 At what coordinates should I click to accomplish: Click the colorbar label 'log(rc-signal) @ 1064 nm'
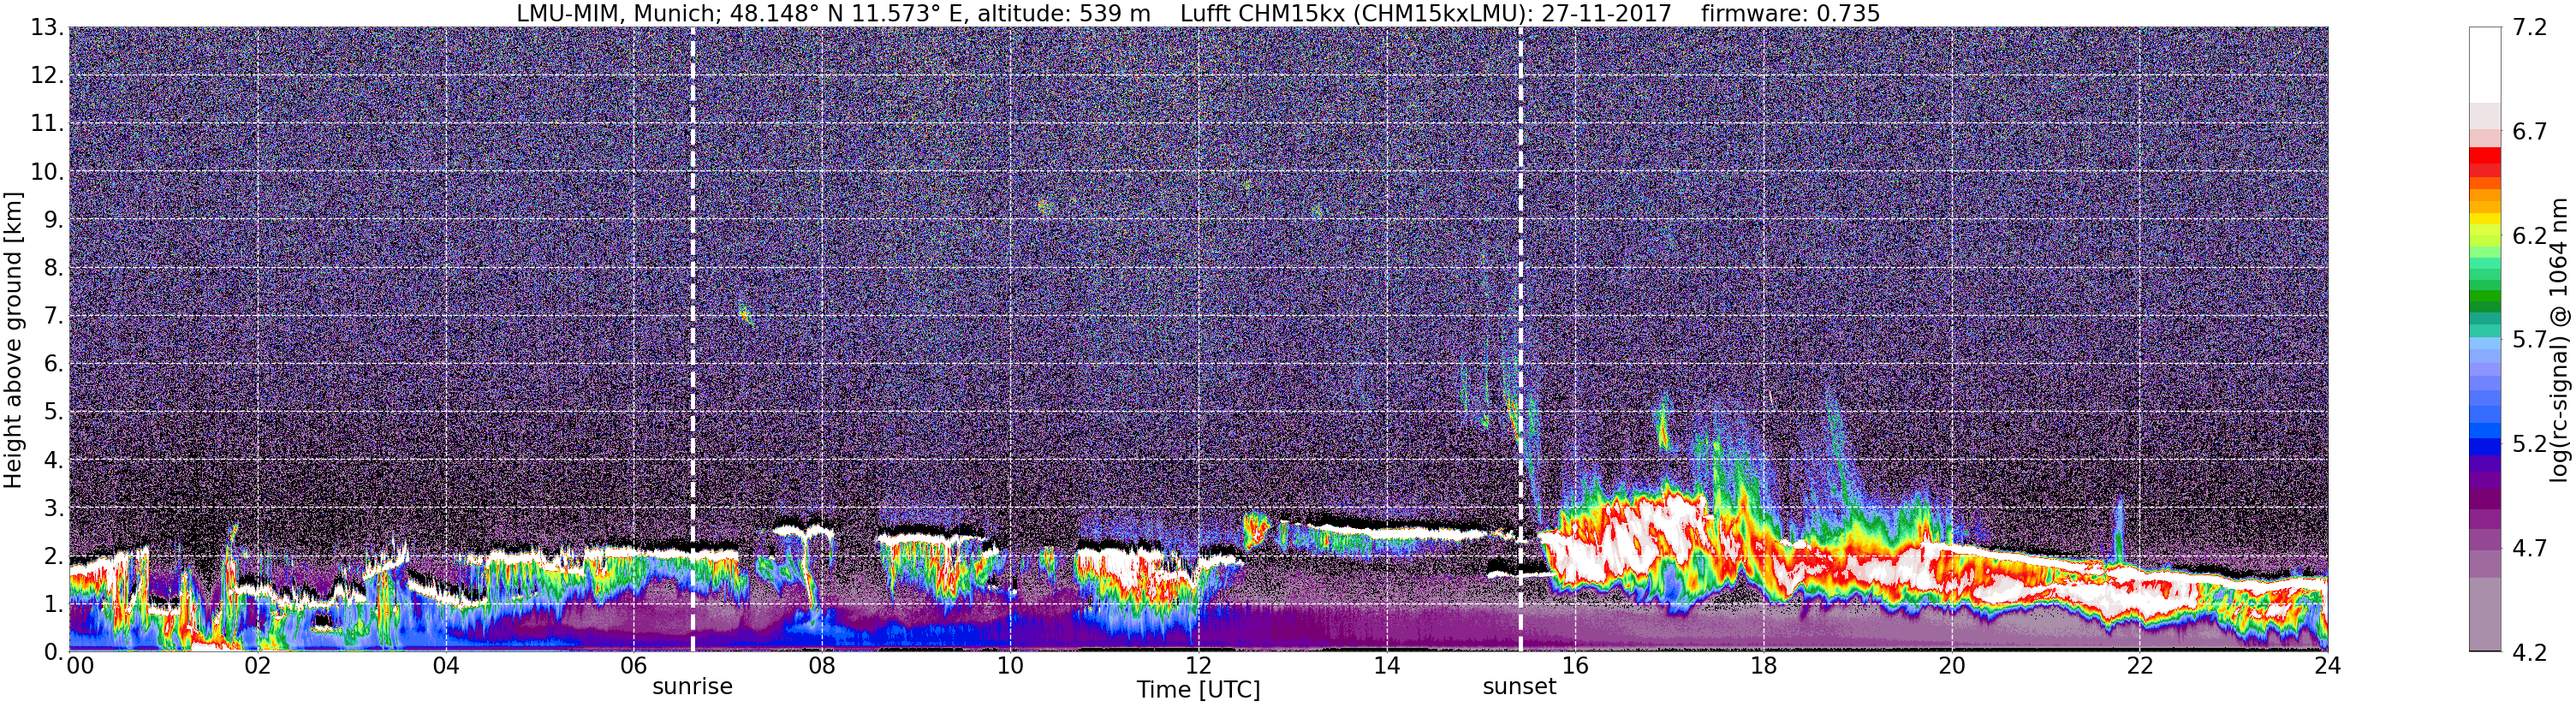(2559, 340)
